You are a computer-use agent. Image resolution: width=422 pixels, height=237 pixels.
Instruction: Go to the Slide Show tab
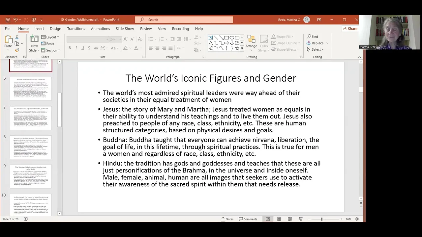click(125, 29)
